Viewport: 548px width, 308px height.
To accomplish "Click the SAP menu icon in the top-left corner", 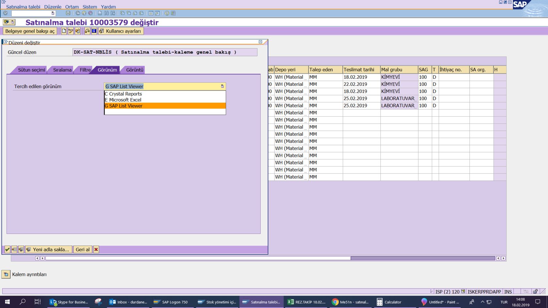I will pos(4,2).
